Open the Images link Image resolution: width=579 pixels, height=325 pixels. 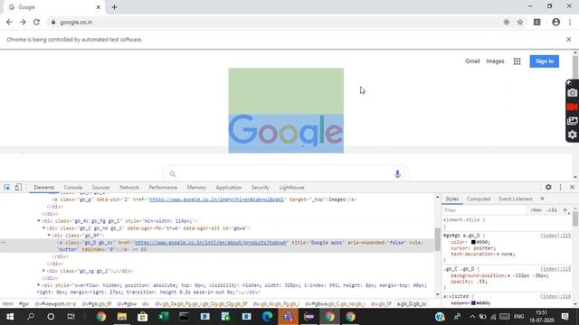(x=495, y=61)
